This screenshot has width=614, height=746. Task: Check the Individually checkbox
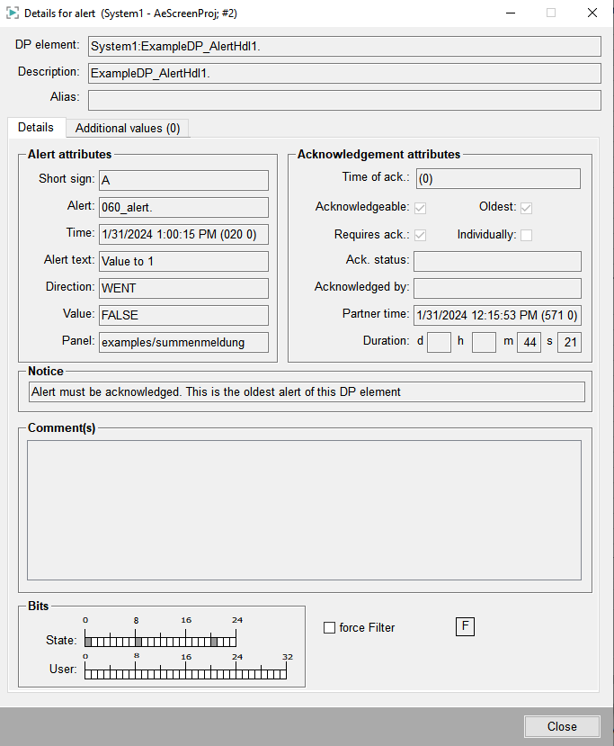pos(527,235)
